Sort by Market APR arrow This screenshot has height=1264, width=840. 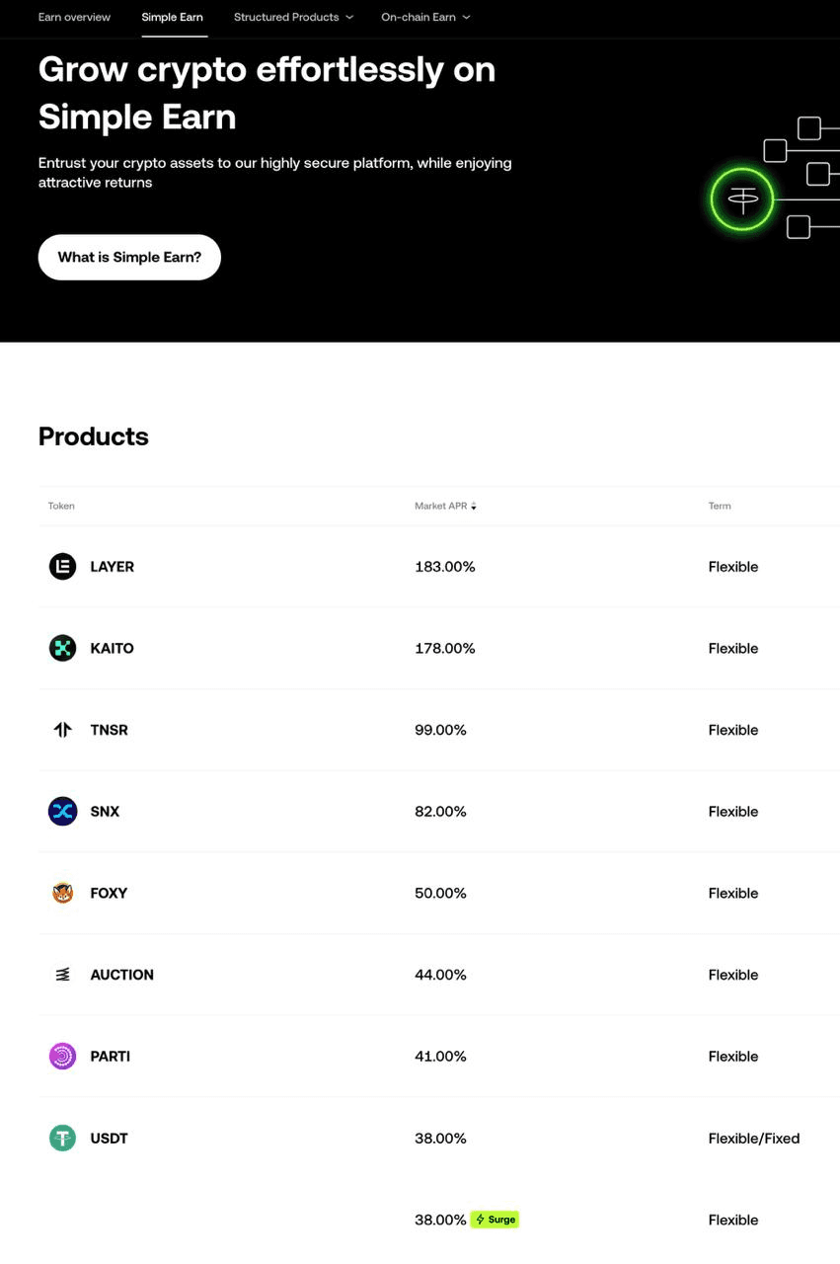click(474, 506)
